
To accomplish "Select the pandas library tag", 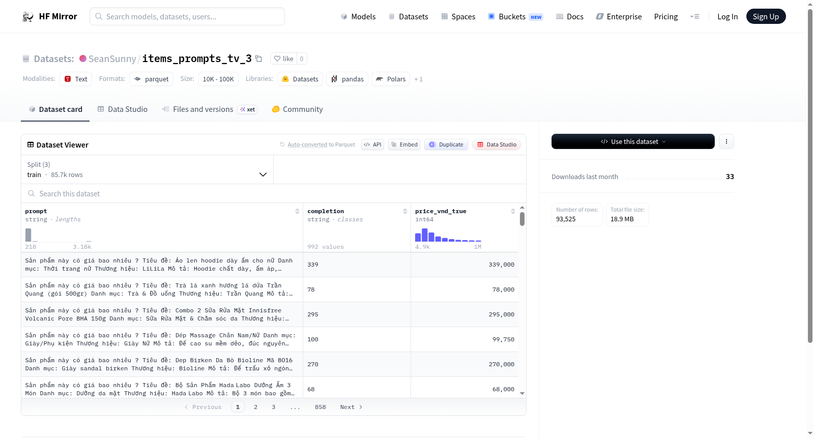I will coord(347,79).
